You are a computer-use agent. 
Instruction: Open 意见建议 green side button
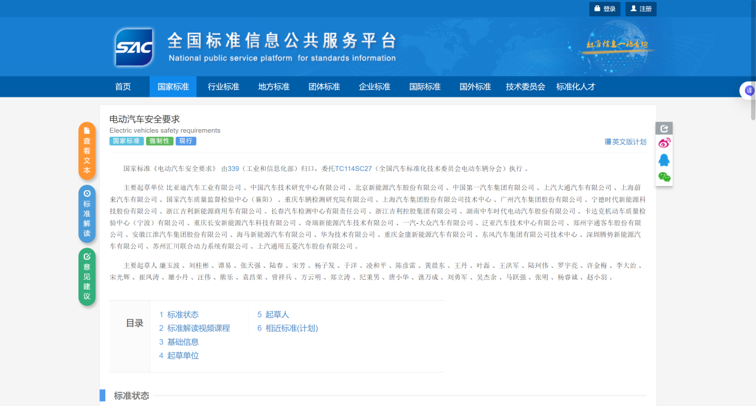click(87, 277)
